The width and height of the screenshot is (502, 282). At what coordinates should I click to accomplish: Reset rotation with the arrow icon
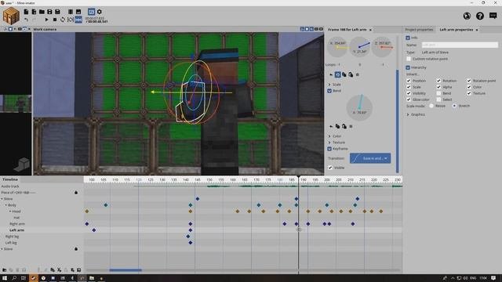331,74
